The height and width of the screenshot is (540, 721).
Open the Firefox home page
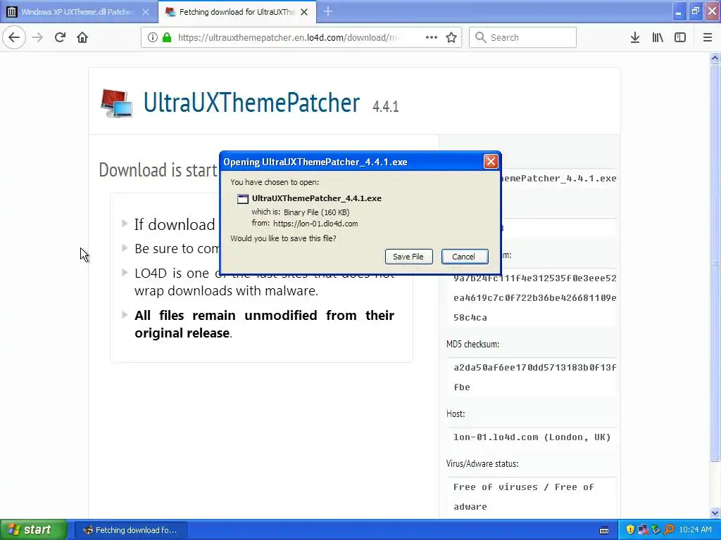coord(82,37)
